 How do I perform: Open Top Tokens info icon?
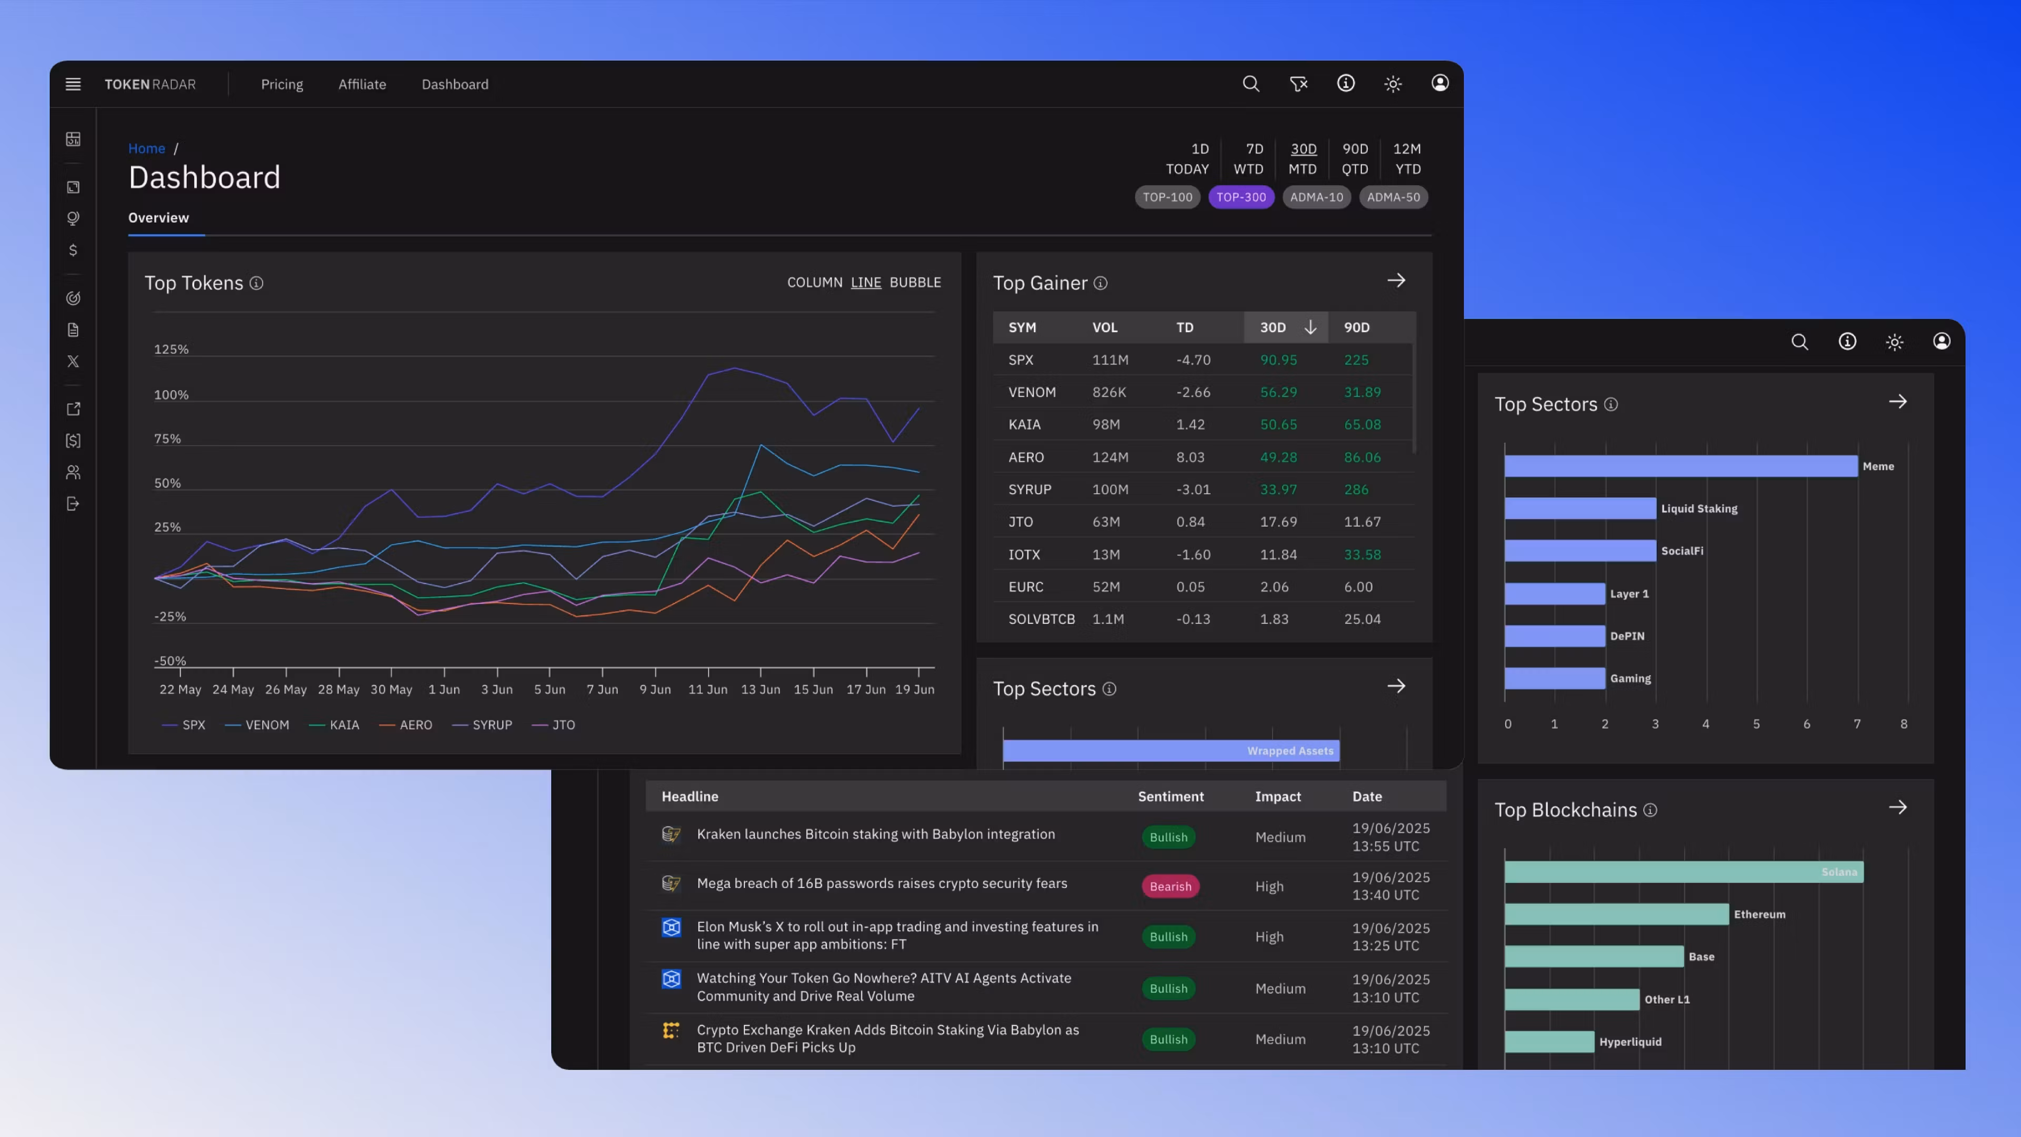pyautogui.click(x=256, y=283)
